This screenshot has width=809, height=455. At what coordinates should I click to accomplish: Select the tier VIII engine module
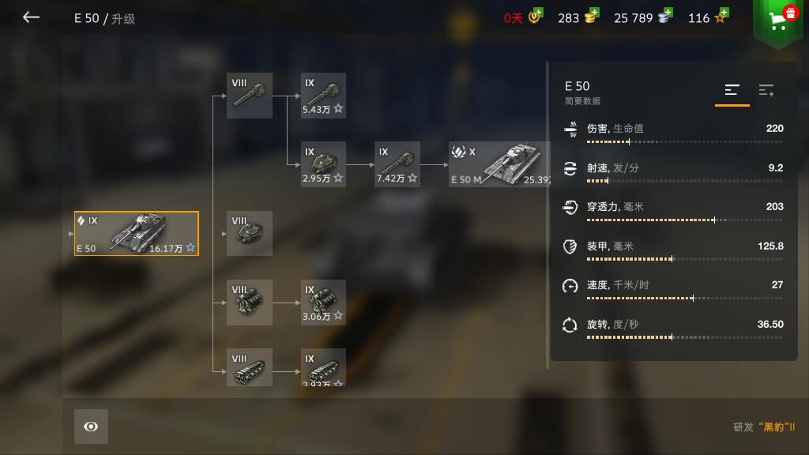[x=249, y=303]
